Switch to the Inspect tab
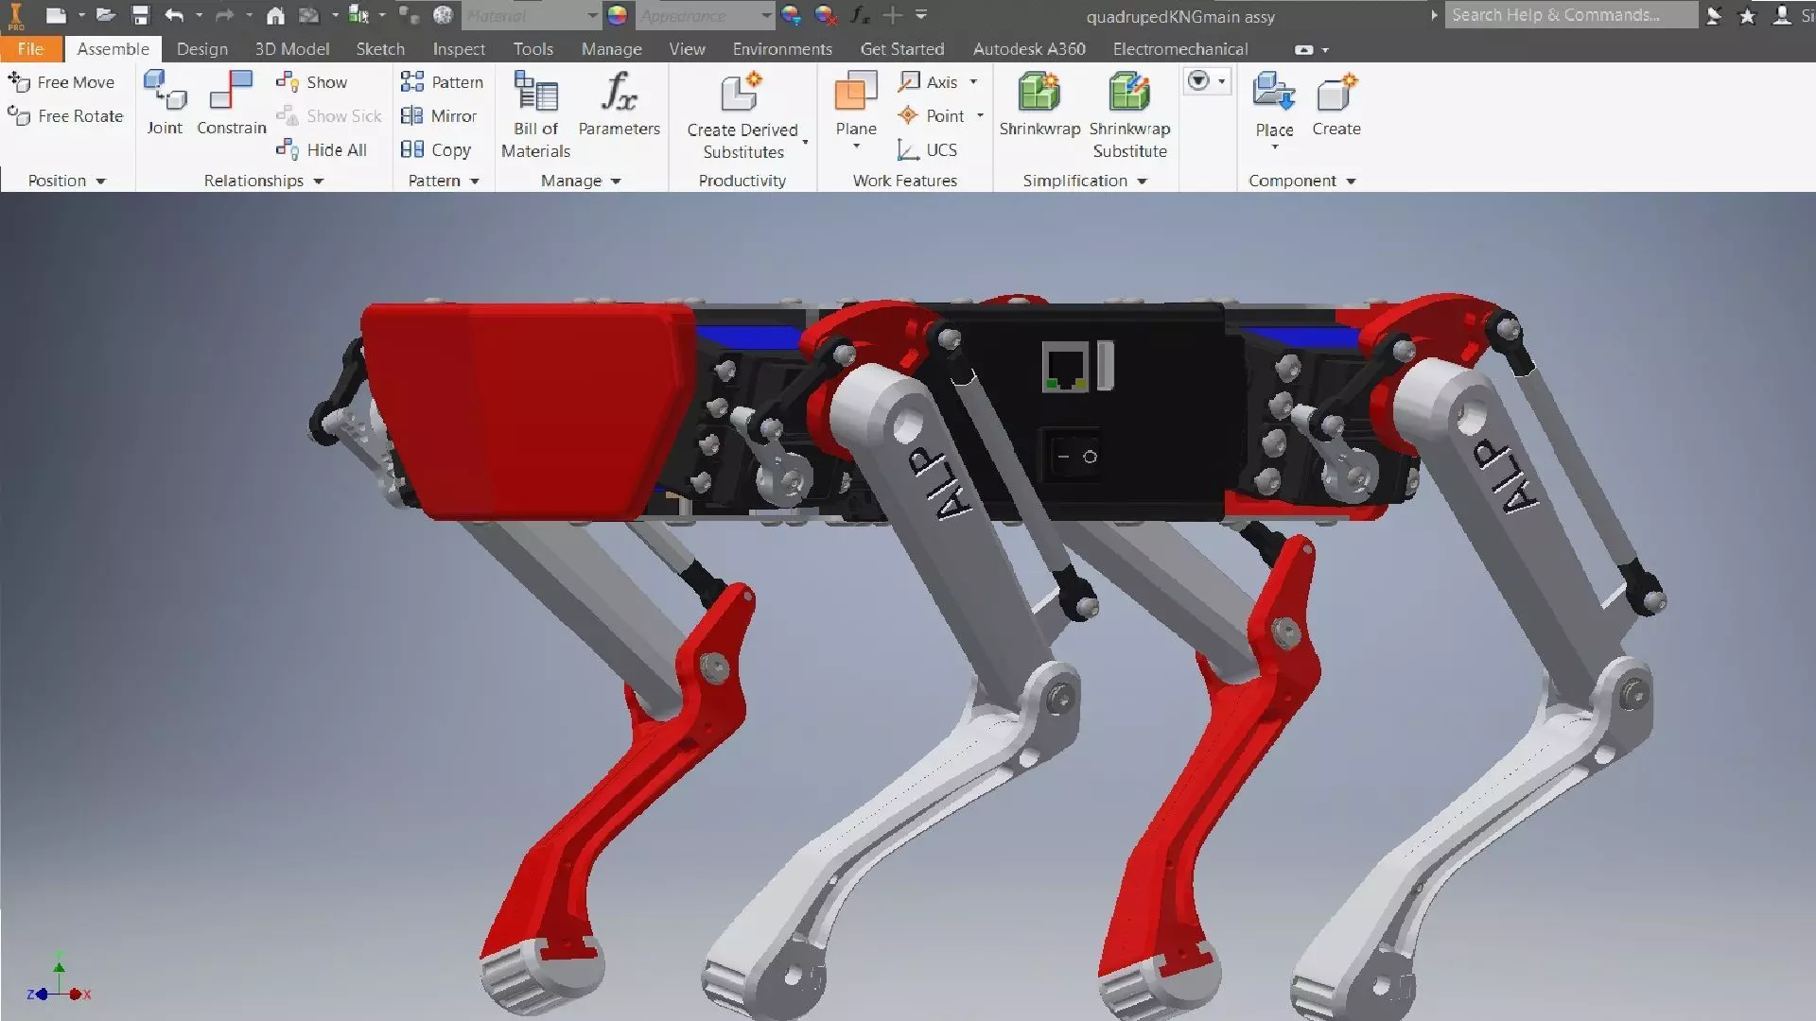 pyautogui.click(x=459, y=49)
